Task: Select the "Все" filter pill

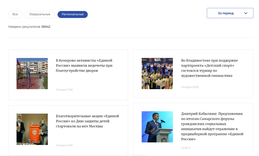Action: pos(15,14)
